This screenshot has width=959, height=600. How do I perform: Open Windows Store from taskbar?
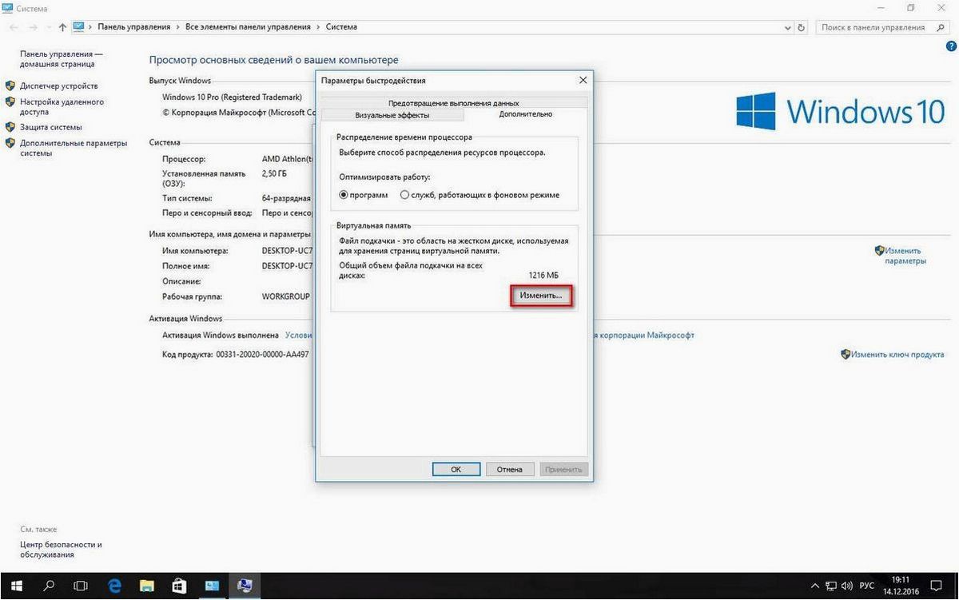179,586
